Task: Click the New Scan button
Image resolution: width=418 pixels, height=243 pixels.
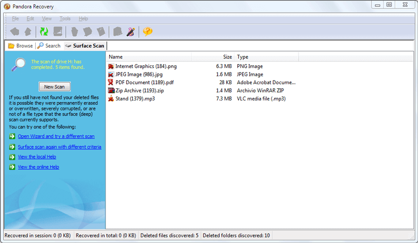Action: pyautogui.click(x=54, y=87)
